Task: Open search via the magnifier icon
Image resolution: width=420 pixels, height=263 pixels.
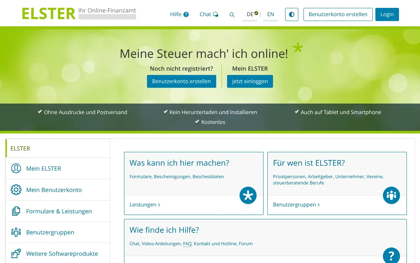Action: point(232,15)
